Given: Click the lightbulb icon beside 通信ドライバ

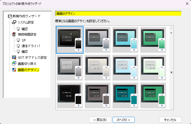Looking at the screenshot, I should (x=18, y=46).
